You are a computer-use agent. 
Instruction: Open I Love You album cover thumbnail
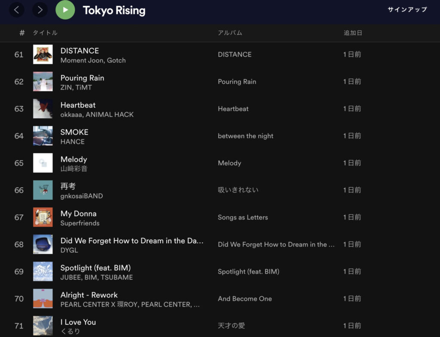coord(43,326)
